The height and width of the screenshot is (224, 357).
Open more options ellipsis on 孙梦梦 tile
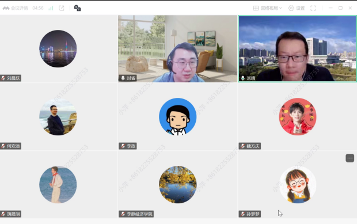(x=350, y=158)
